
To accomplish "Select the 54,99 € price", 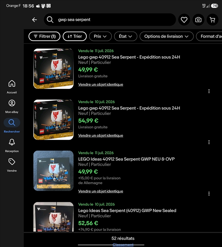I will [x=88, y=121].
